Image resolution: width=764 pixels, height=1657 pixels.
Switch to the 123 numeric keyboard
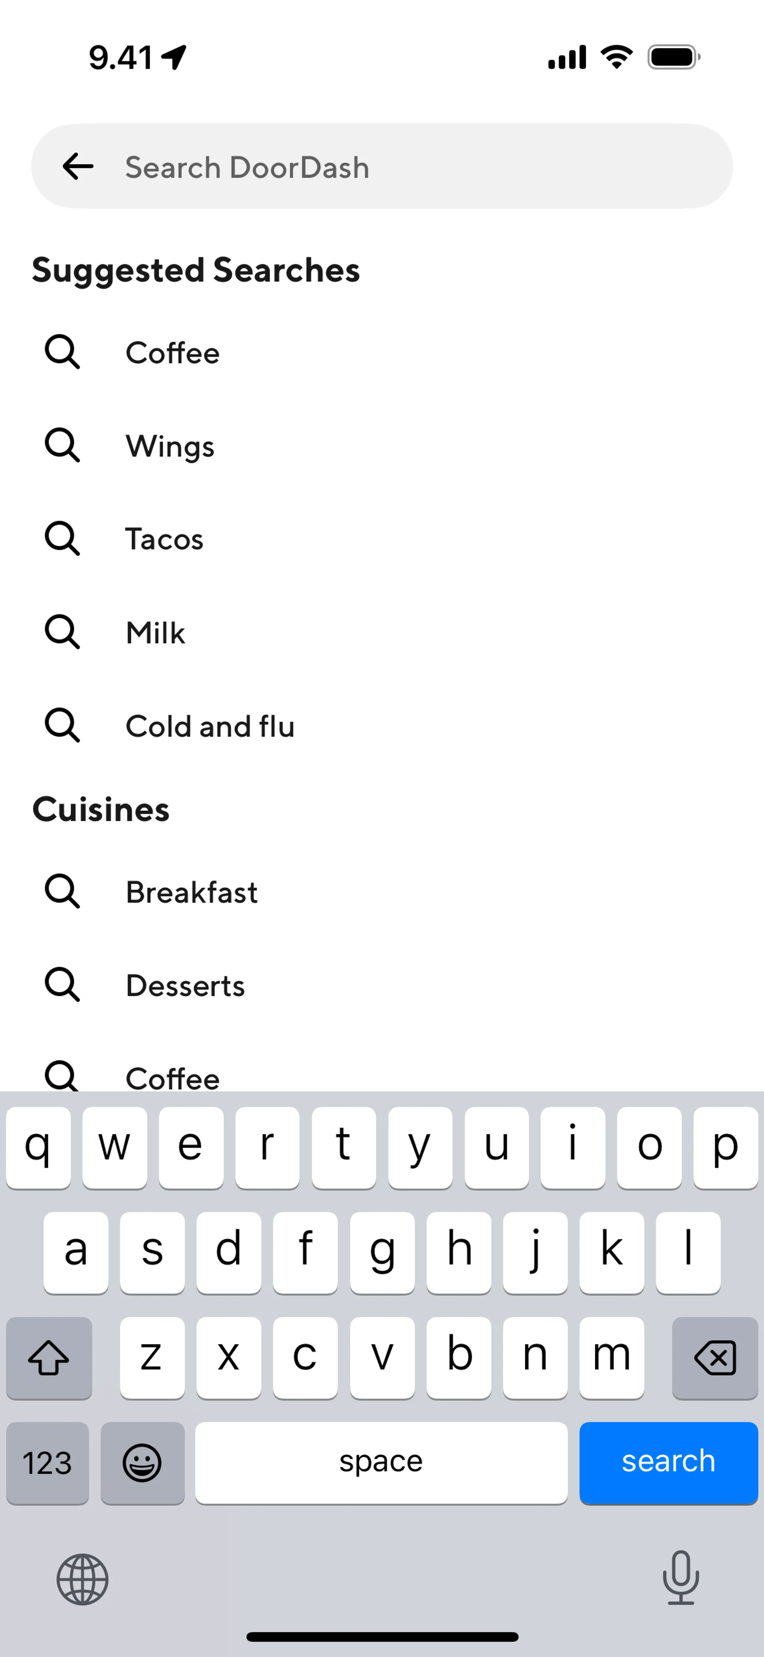click(x=48, y=1463)
